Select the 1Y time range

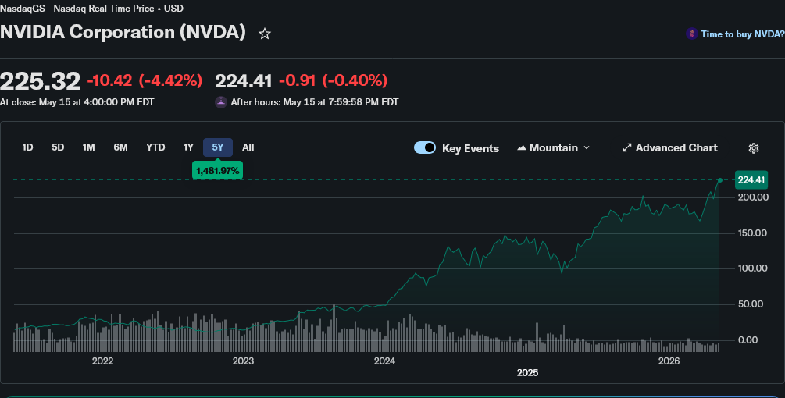click(188, 147)
